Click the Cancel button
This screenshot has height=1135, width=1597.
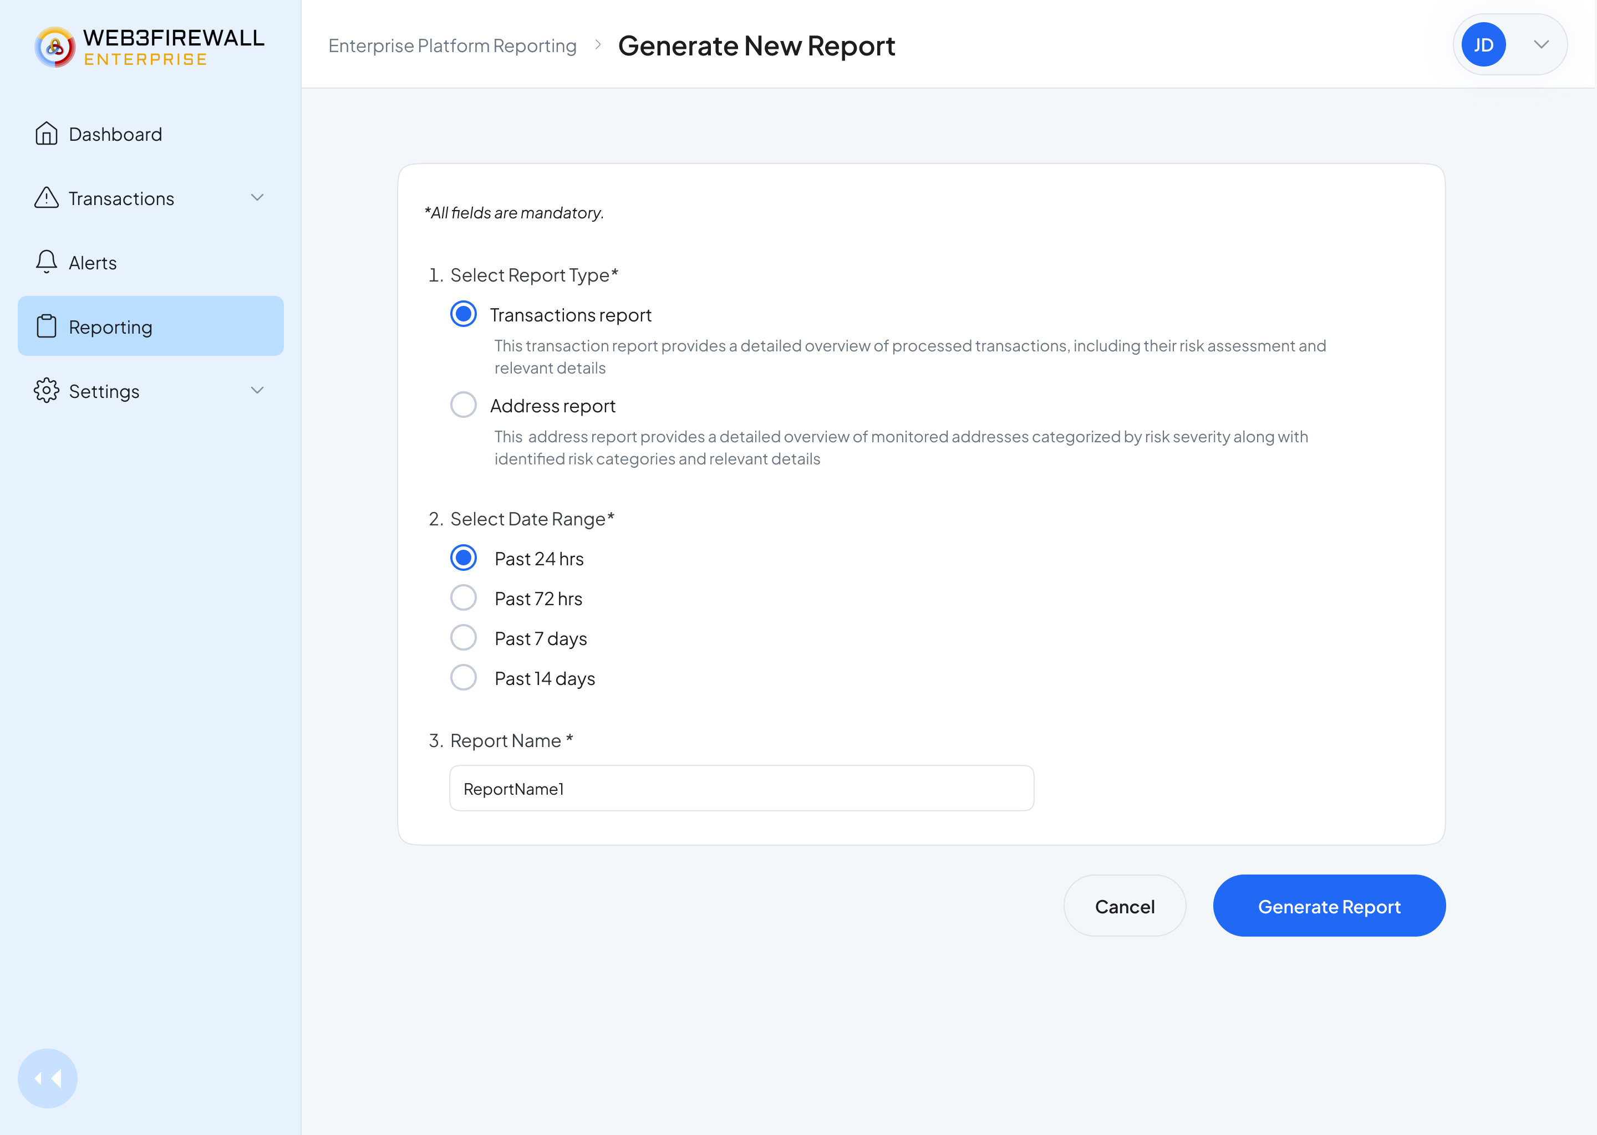(x=1125, y=906)
